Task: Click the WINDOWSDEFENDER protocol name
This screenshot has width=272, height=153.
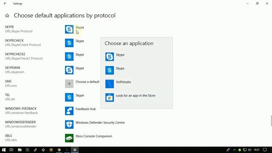Action: (20, 122)
